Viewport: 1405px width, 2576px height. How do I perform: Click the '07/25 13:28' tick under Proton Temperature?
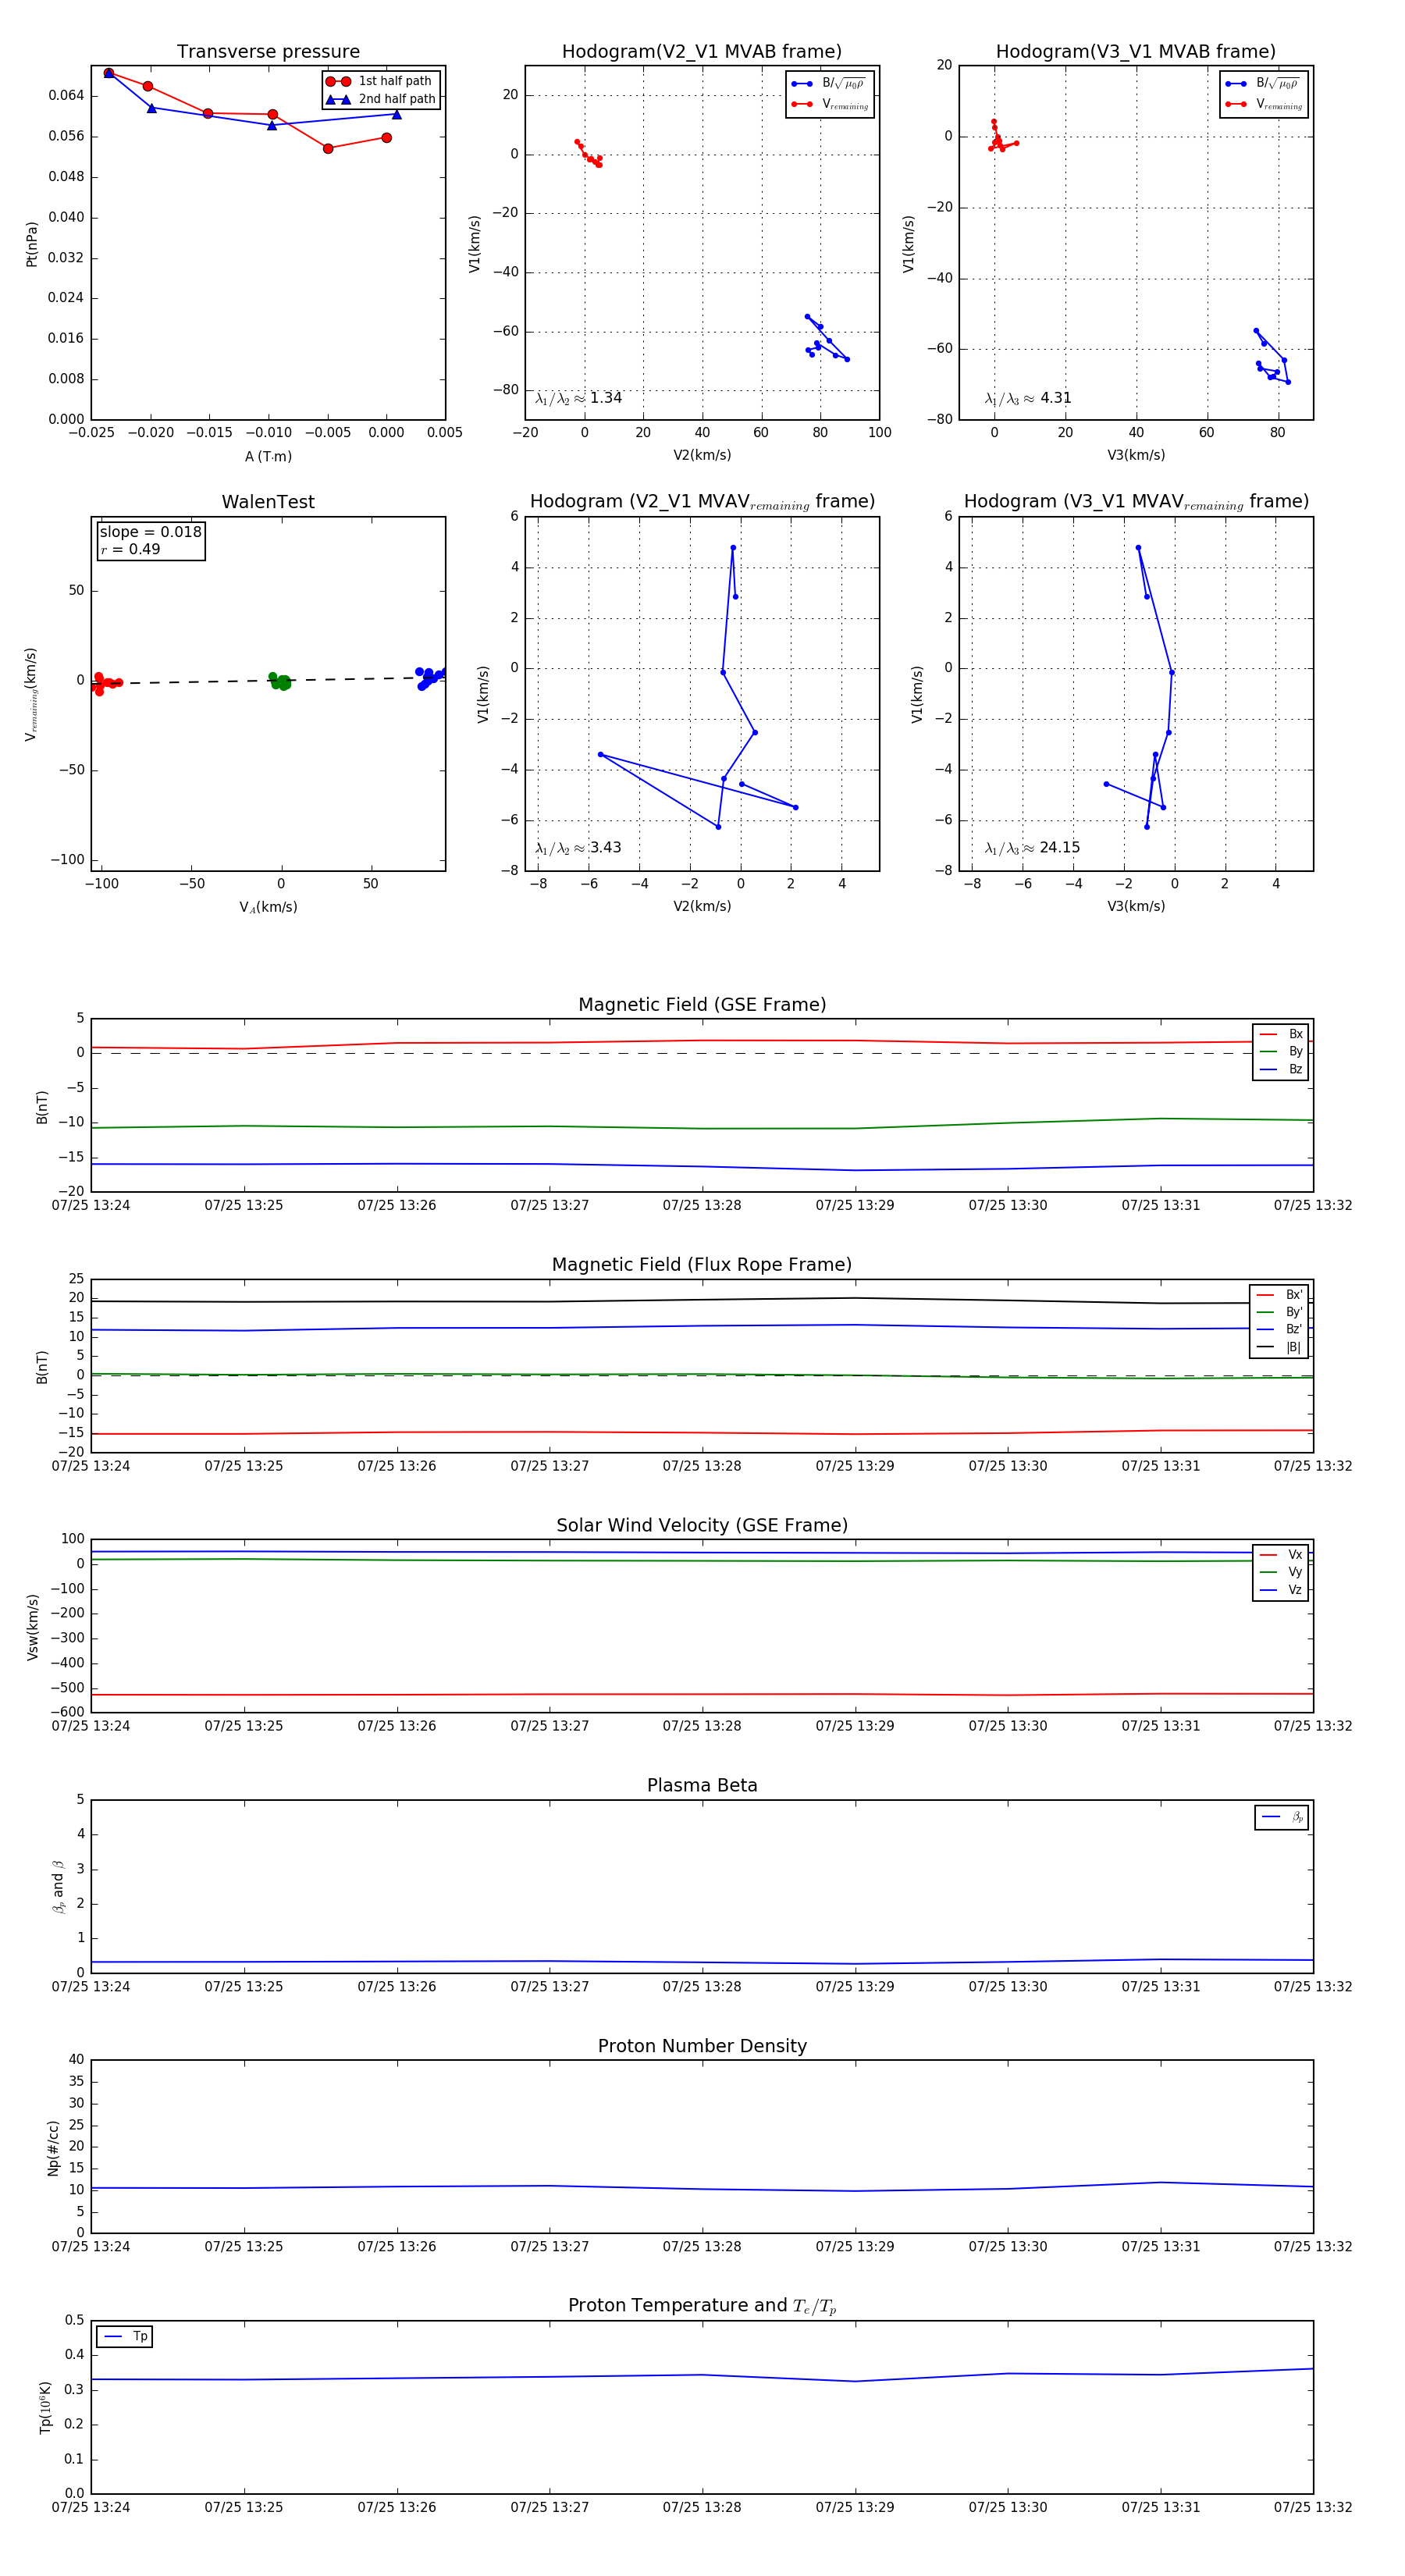[x=702, y=2507]
